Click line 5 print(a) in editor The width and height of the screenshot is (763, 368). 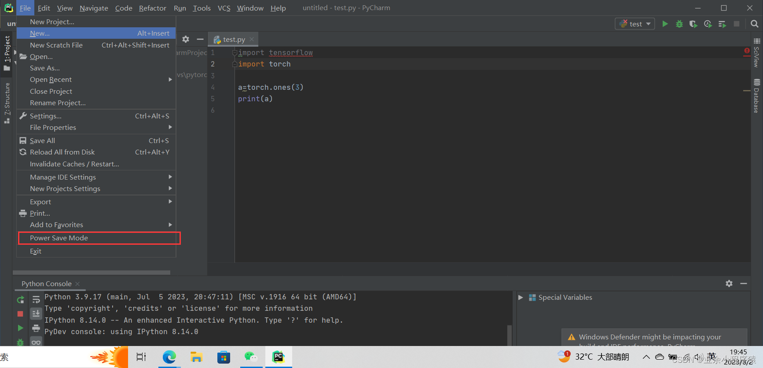[x=255, y=99]
